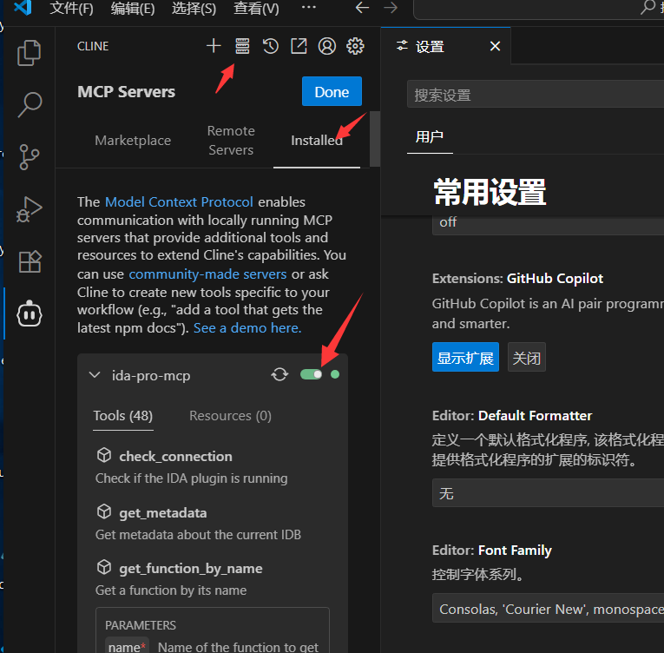Switch to the Remote Servers tab
The height and width of the screenshot is (653, 664).
click(x=231, y=141)
